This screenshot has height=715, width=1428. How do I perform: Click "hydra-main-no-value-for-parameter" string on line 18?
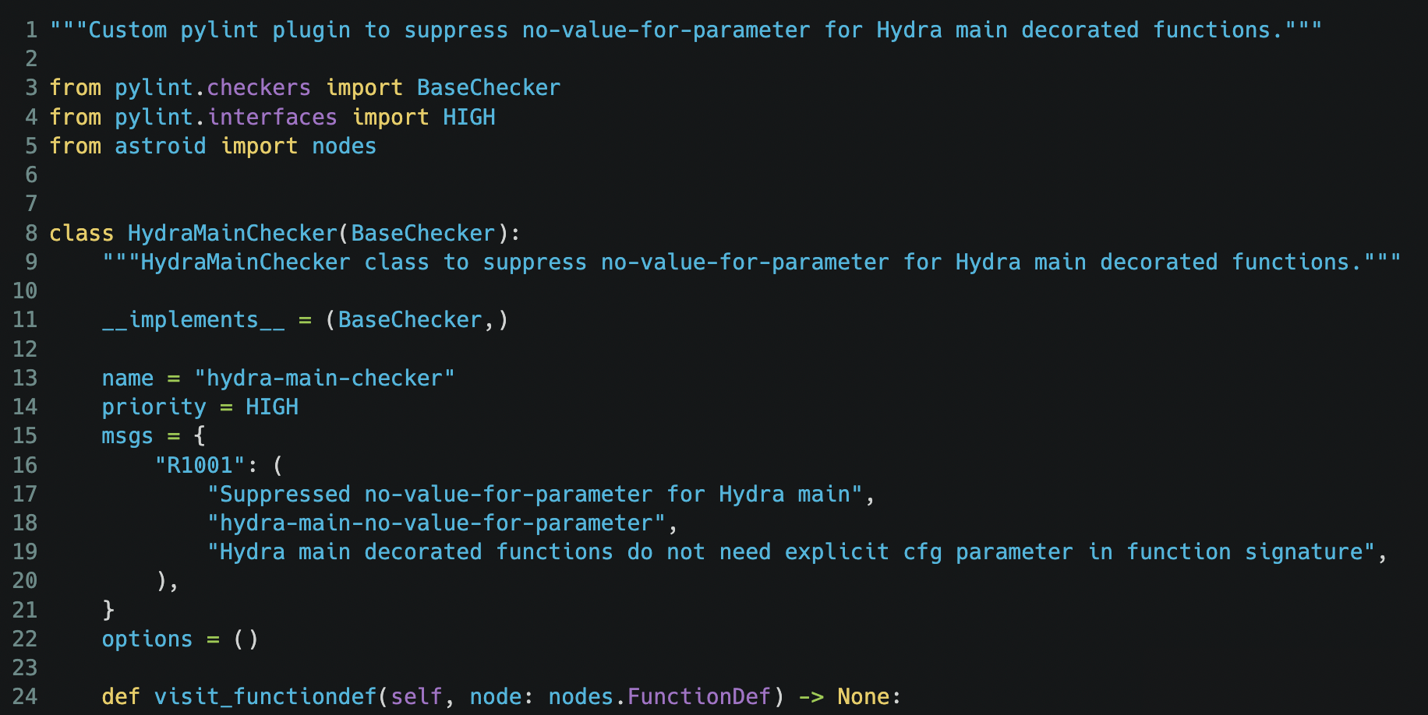(437, 523)
